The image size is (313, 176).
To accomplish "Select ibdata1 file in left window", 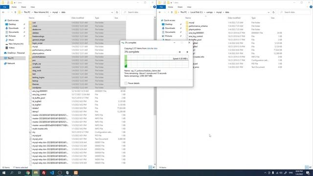I will (36, 108).
